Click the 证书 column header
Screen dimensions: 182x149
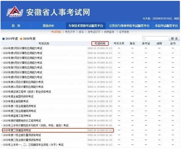pos(173,43)
